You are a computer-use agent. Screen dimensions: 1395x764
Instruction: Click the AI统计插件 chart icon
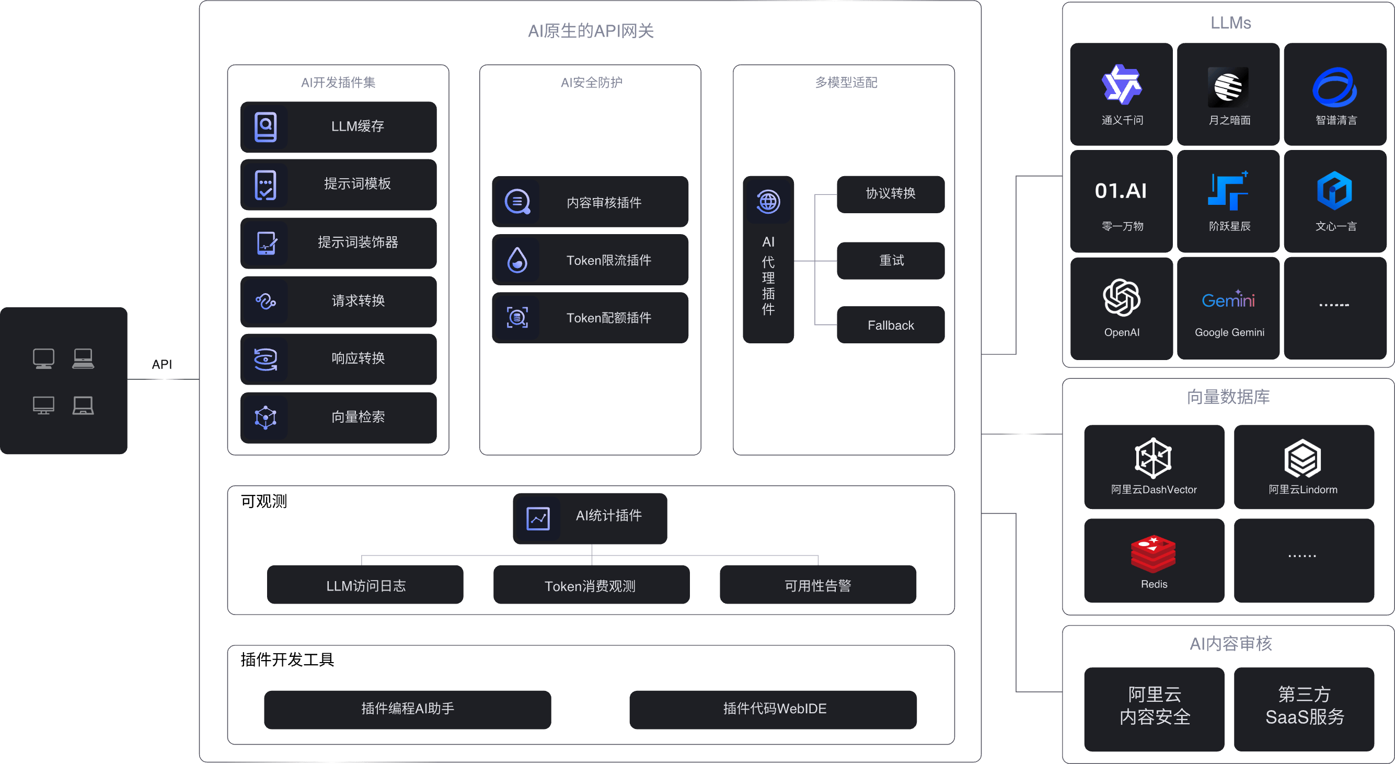pos(538,519)
